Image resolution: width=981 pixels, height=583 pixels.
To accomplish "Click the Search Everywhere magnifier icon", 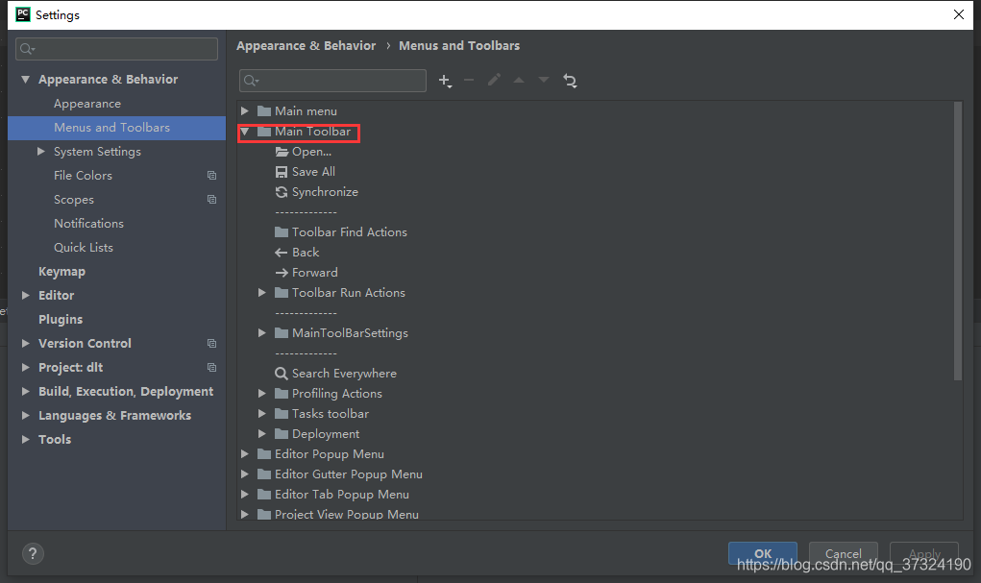I will (x=282, y=374).
